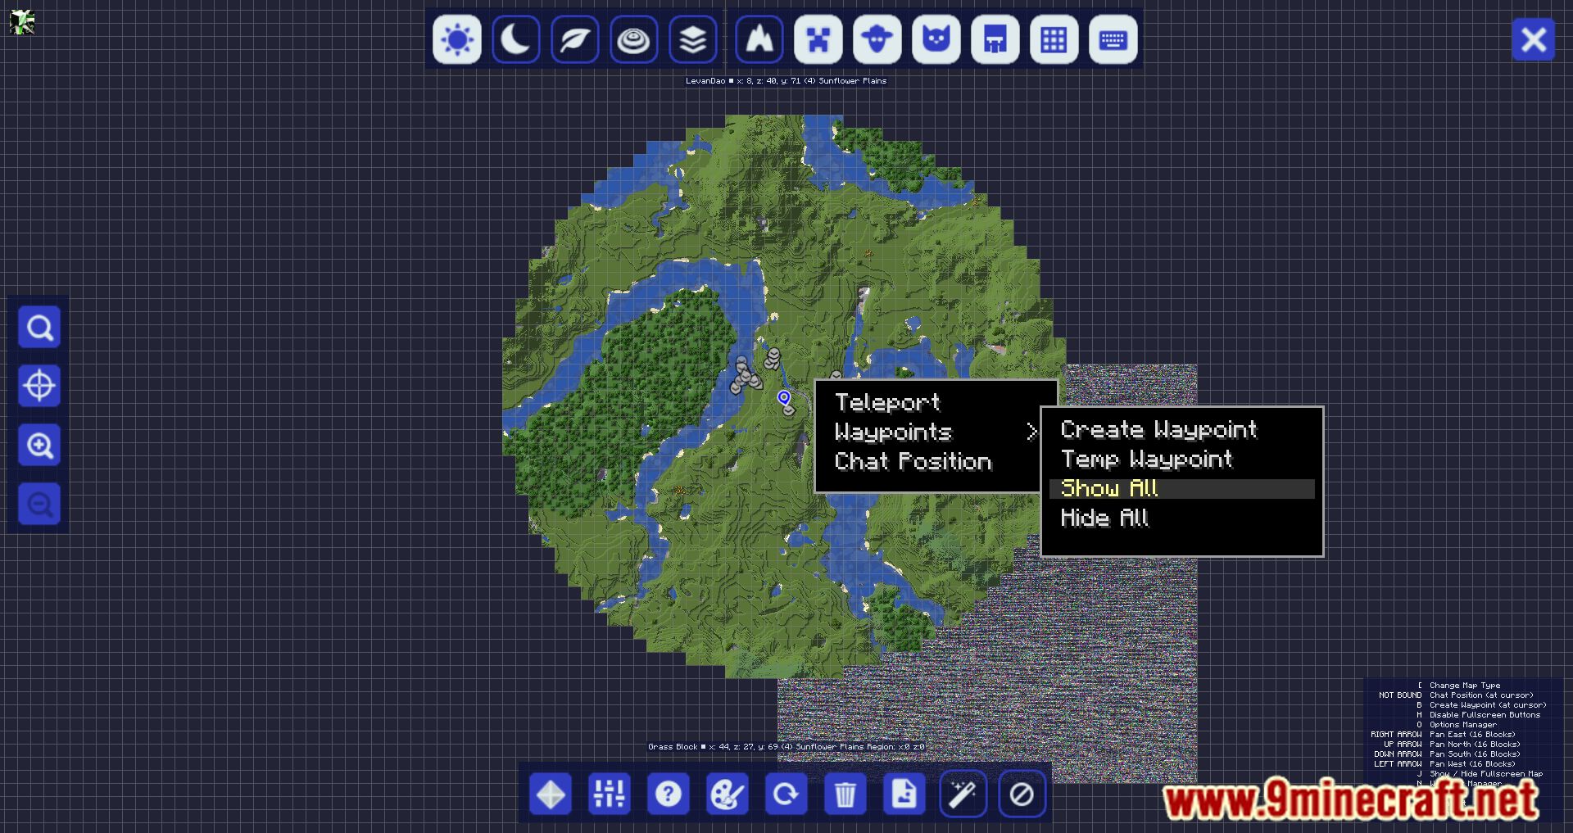Select the Topographic map icon
This screenshot has width=1573, height=833.
(633, 39)
